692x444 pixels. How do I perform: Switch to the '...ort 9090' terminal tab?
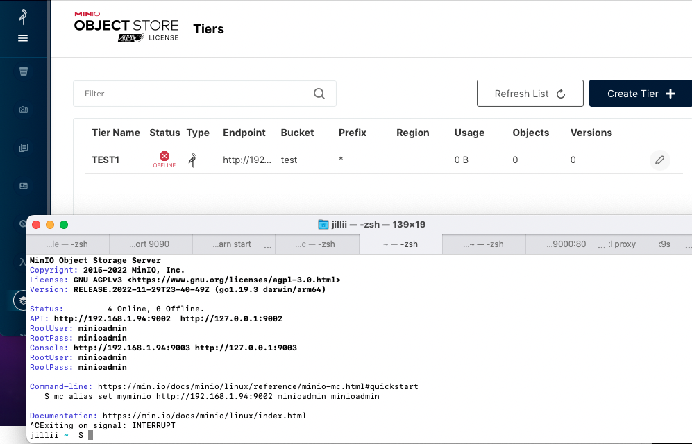pos(150,244)
